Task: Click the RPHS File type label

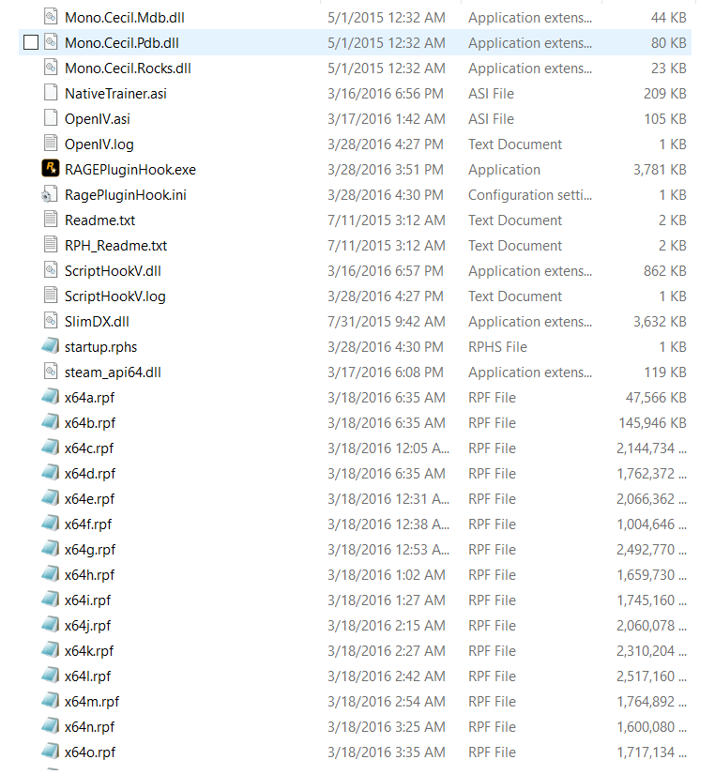Action: 497,347
